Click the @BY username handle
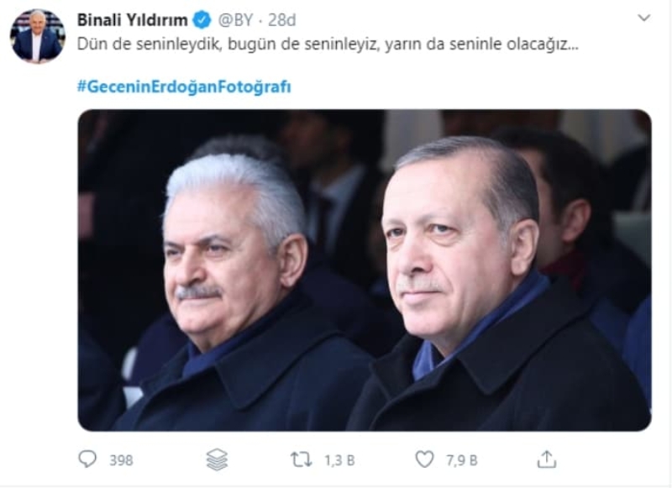 pos(235,20)
